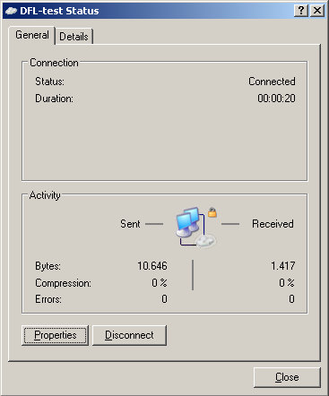
Task: Select the received bytes value 1.417
Action: click(282, 266)
